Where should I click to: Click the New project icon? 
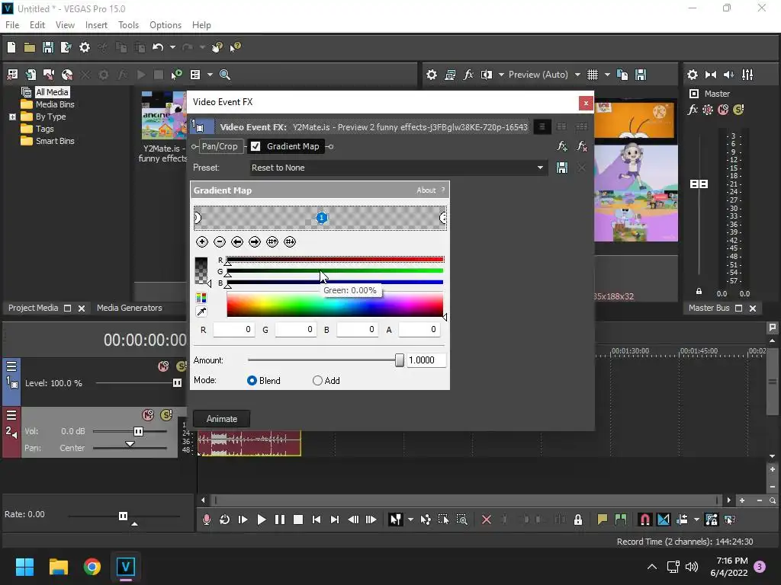click(x=11, y=47)
